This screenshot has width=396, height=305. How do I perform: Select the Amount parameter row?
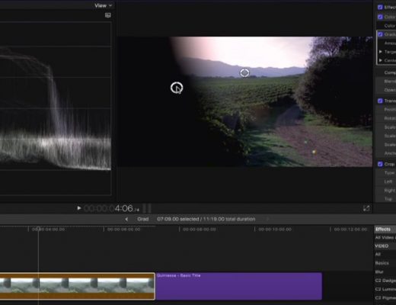point(386,43)
